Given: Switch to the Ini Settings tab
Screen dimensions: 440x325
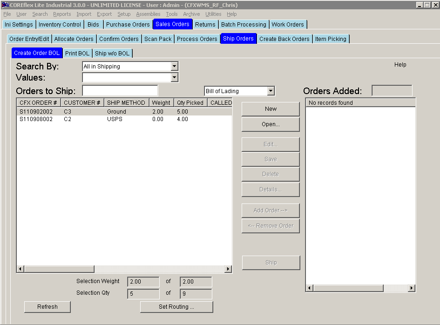Looking at the screenshot, I should click(19, 24).
